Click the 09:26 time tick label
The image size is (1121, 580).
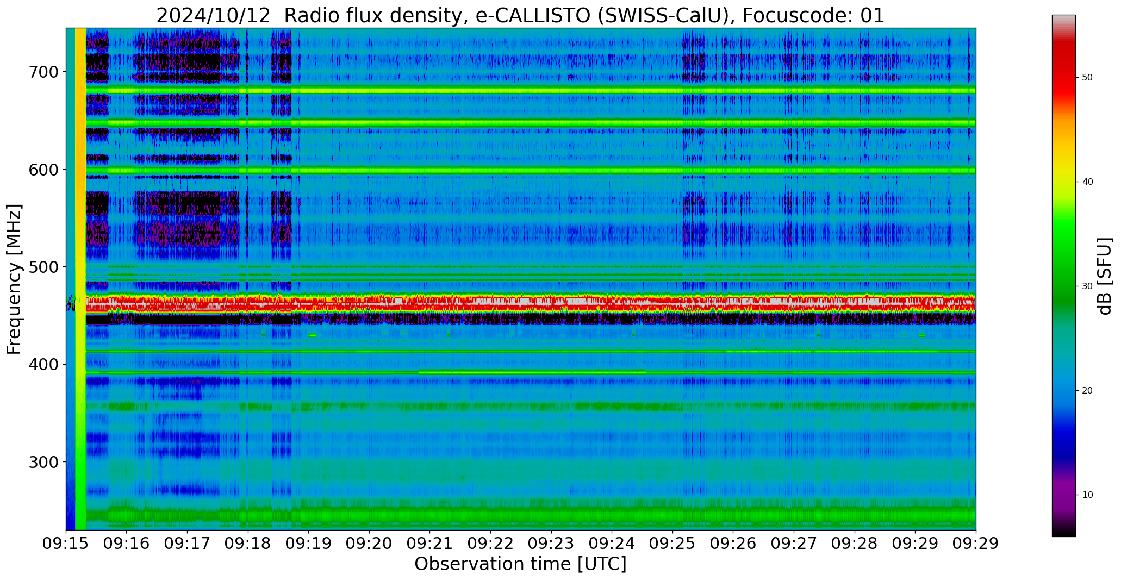tap(733, 544)
